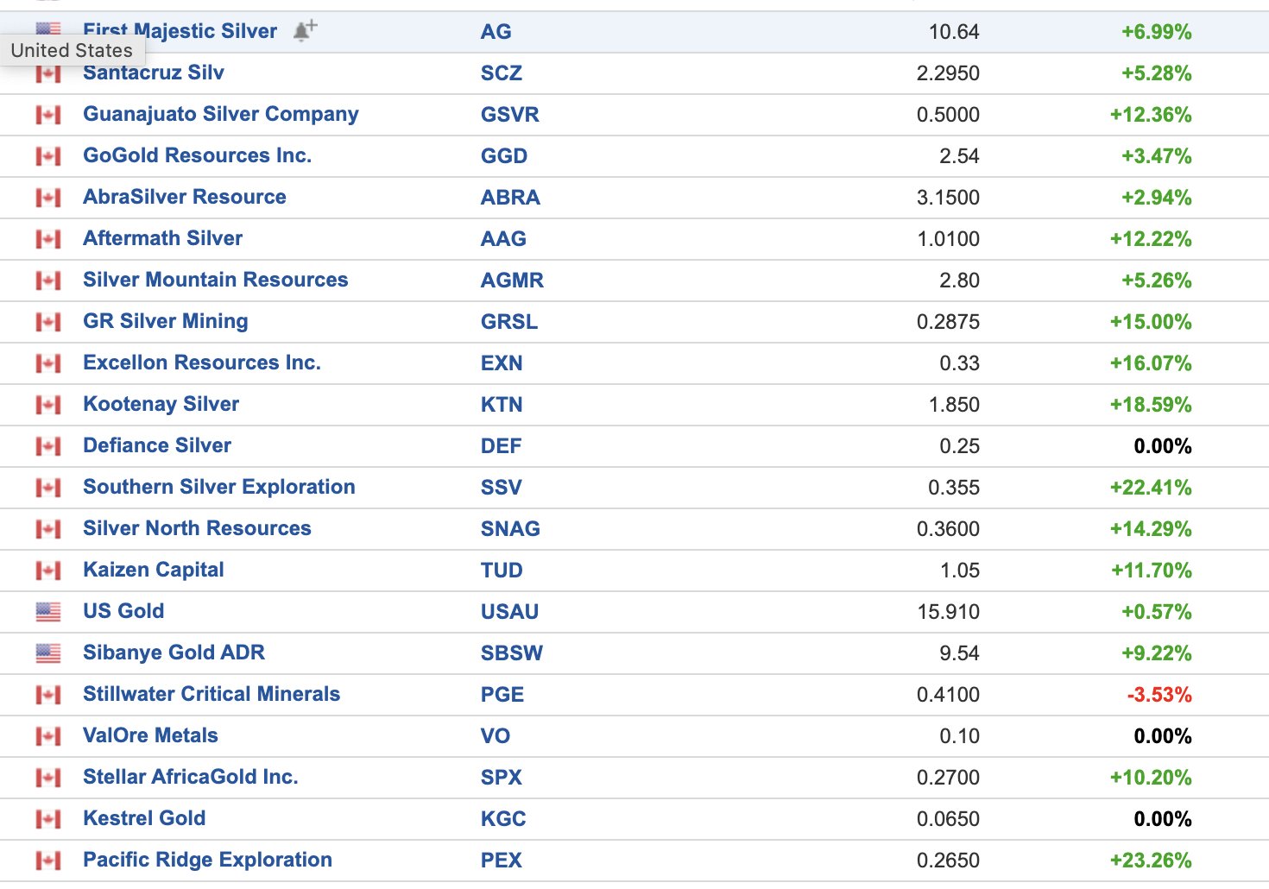Open the GR Silver Mining link
This screenshot has height=889, width=1269.
pos(165,321)
